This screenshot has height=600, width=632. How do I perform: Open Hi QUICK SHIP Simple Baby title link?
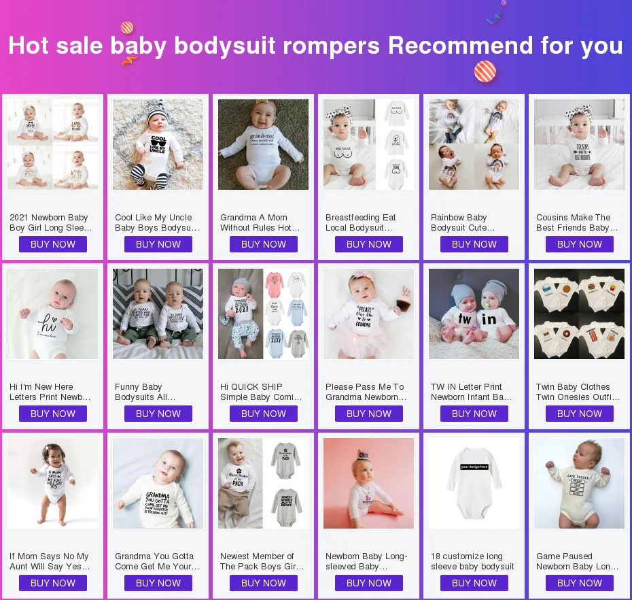pyautogui.click(x=261, y=392)
